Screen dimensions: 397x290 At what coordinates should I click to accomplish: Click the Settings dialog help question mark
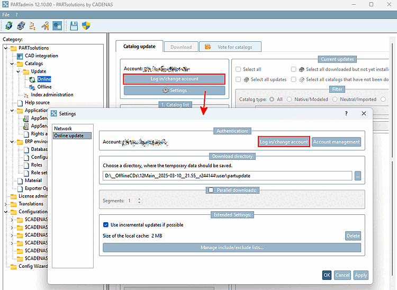pos(346,113)
